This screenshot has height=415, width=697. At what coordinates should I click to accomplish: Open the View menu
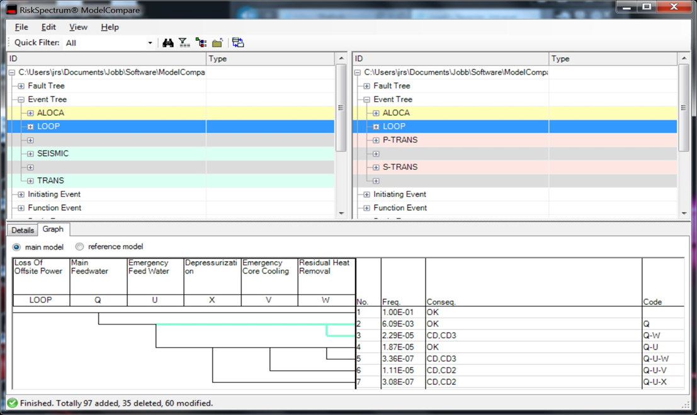click(78, 27)
